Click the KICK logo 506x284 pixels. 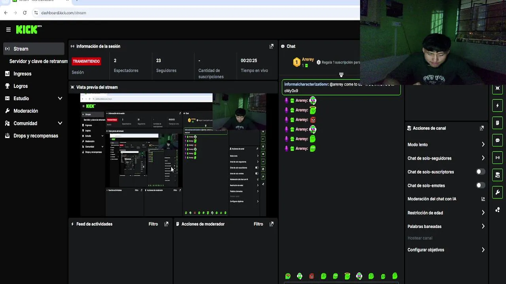(x=28, y=29)
